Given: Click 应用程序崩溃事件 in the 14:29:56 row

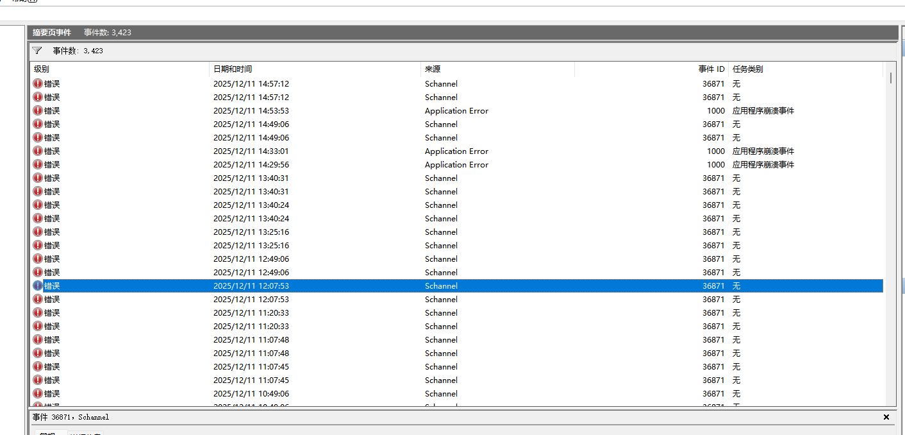Looking at the screenshot, I should (763, 165).
